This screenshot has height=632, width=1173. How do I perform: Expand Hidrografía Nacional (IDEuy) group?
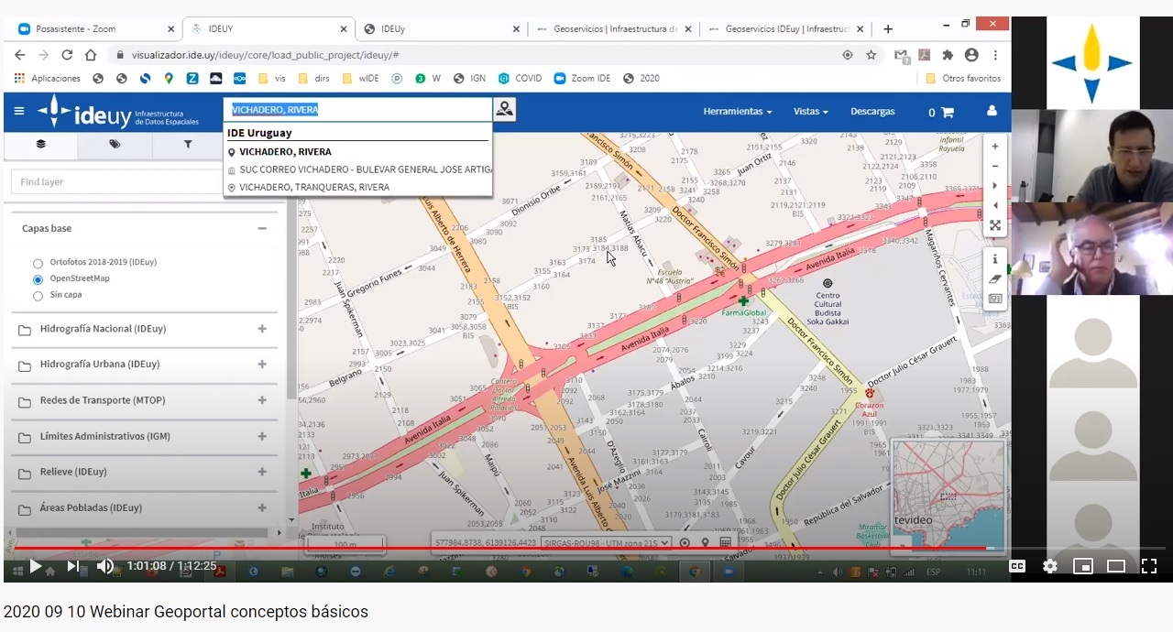[x=262, y=329]
